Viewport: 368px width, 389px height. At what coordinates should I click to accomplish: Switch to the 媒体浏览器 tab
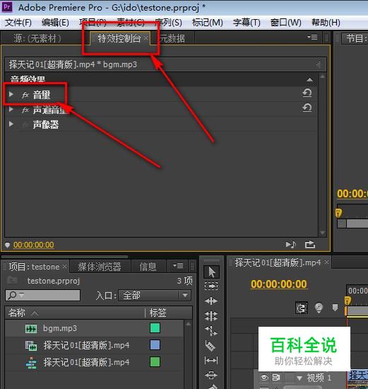tap(100, 267)
